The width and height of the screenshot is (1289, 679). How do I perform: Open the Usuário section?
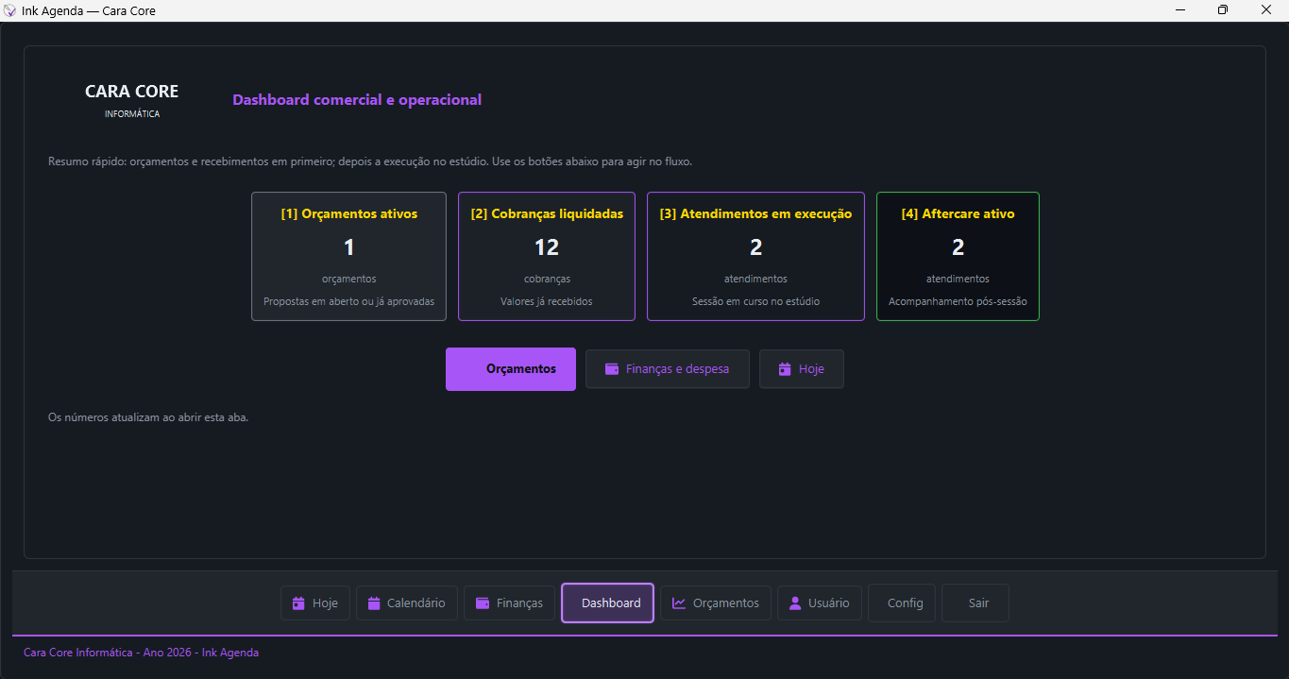point(820,603)
